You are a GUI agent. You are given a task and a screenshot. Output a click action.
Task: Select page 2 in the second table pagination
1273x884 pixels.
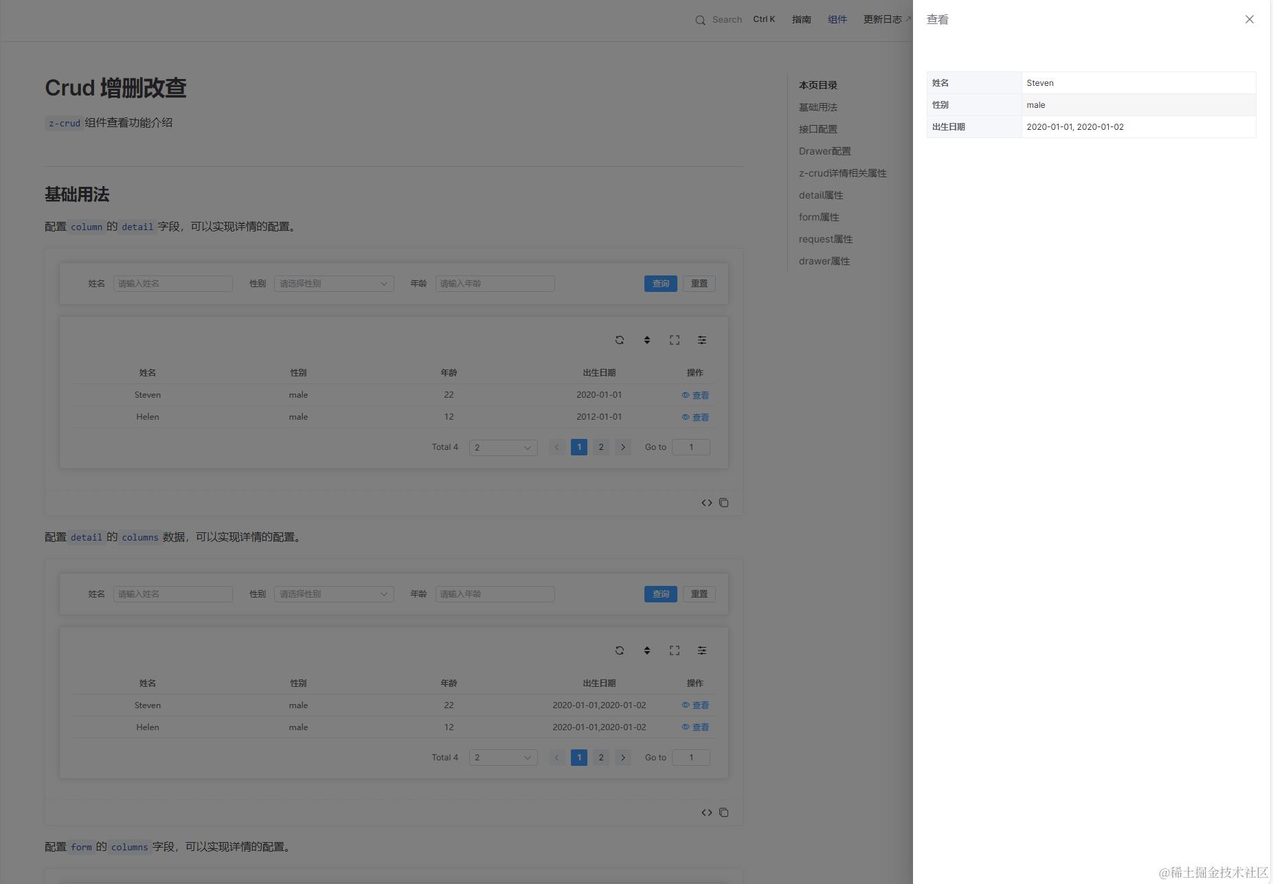point(601,758)
